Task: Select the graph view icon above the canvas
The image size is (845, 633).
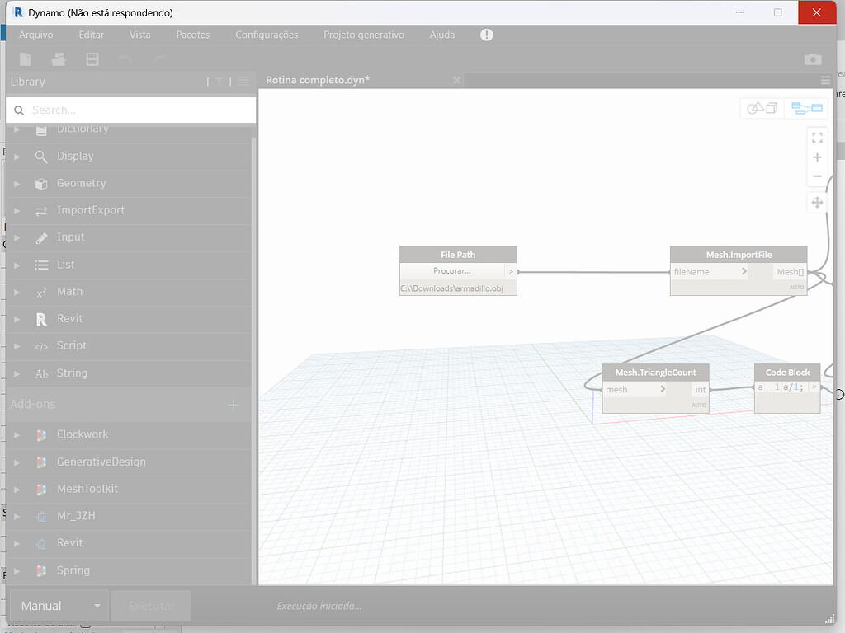Action: [x=806, y=107]
